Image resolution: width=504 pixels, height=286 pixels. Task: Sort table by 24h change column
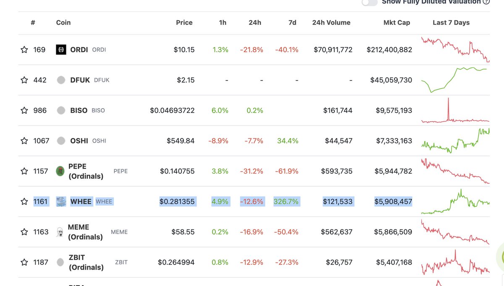click(255, 23)
